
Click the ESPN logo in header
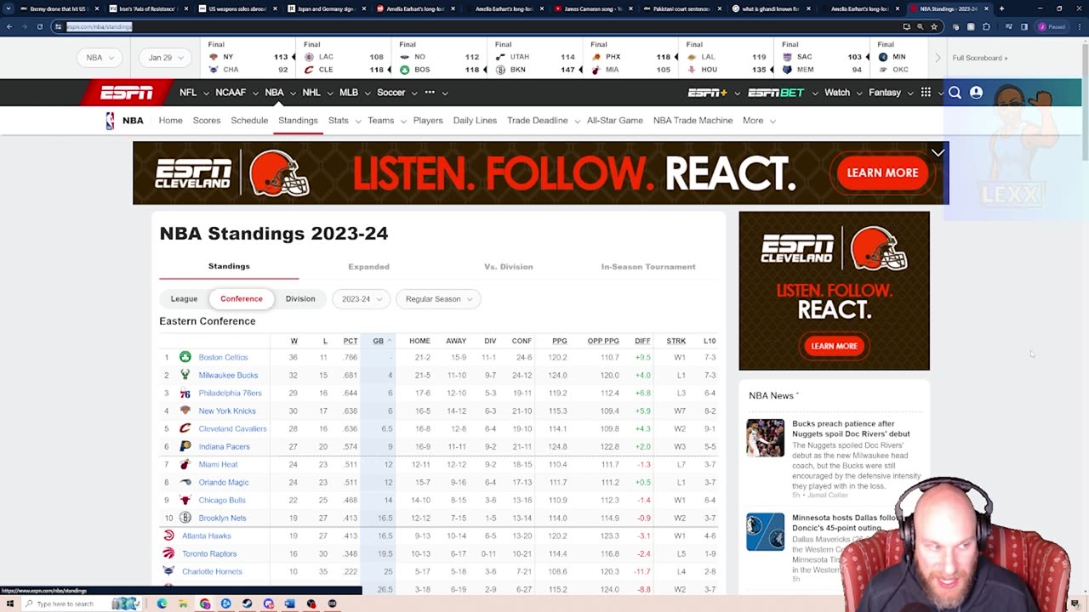(127, 93)
